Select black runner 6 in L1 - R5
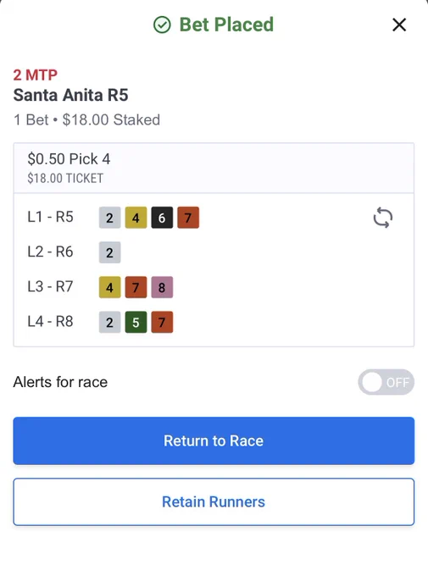 coord(162,218)
